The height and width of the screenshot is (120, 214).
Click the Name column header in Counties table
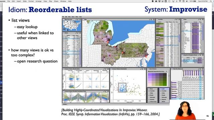point(160,22)
